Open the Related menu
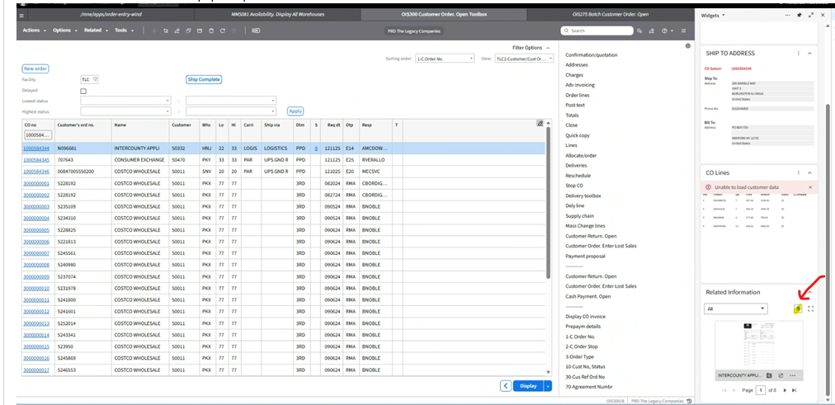Screen dimensions: 835x405 (x=96, y=31)
